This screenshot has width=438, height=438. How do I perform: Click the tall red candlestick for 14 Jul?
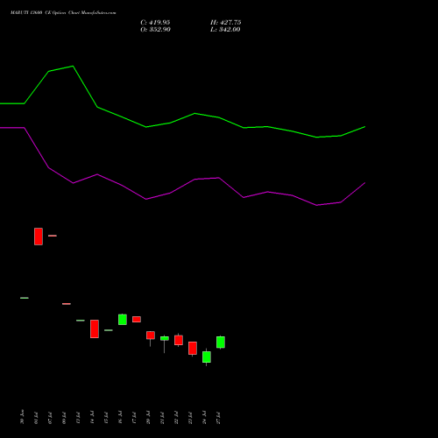point(95,329)
